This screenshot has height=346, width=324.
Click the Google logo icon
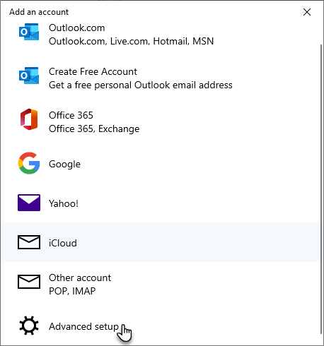point(29,163)
